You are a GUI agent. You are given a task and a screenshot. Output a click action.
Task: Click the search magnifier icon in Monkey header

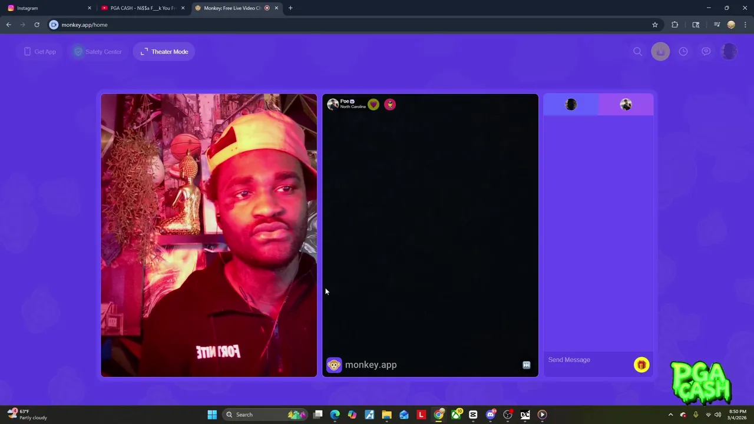637,52
